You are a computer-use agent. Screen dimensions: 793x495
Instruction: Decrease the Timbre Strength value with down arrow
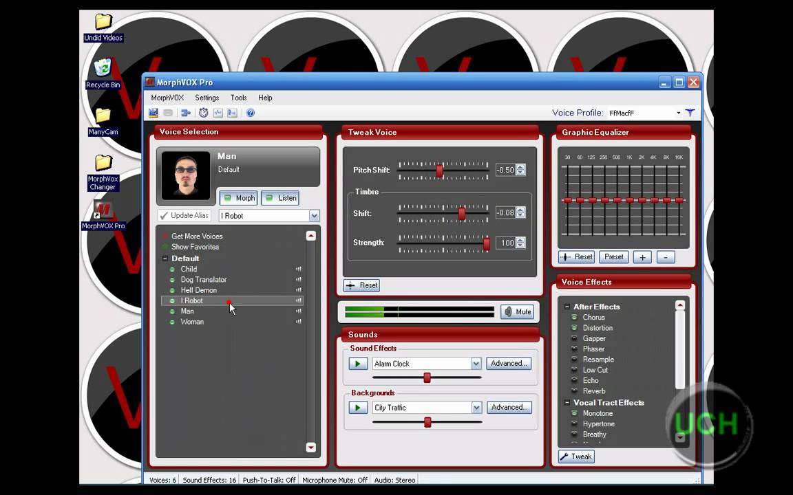point(521,245)
